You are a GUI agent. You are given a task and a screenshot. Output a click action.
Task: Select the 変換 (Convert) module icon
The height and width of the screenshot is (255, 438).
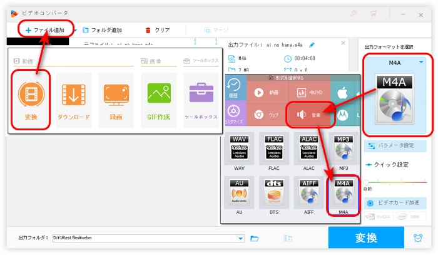tap(31, 100)
